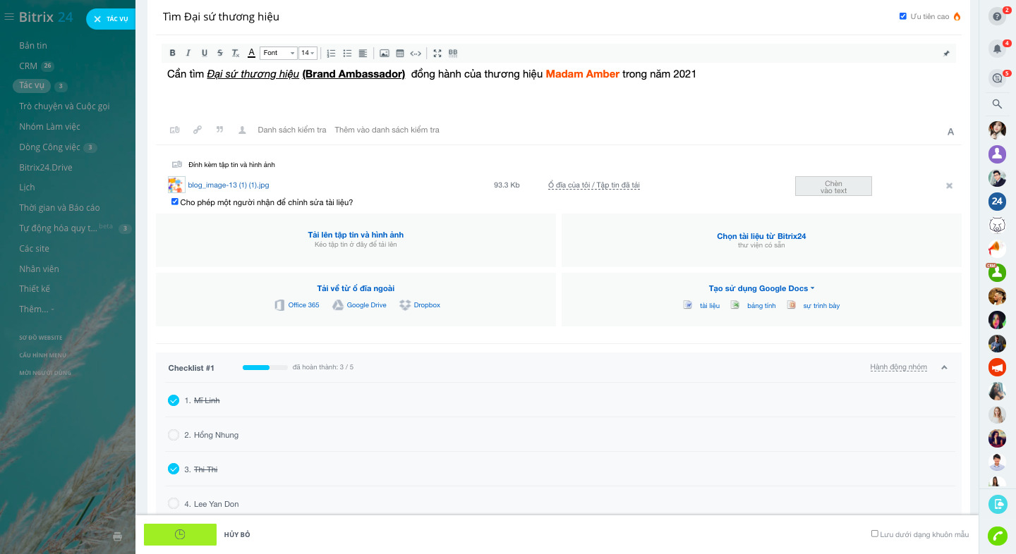Click the attach file icon below the editor
Image resolution: width=1016 pixels, height=554 pixels.
tap(174, 130)
